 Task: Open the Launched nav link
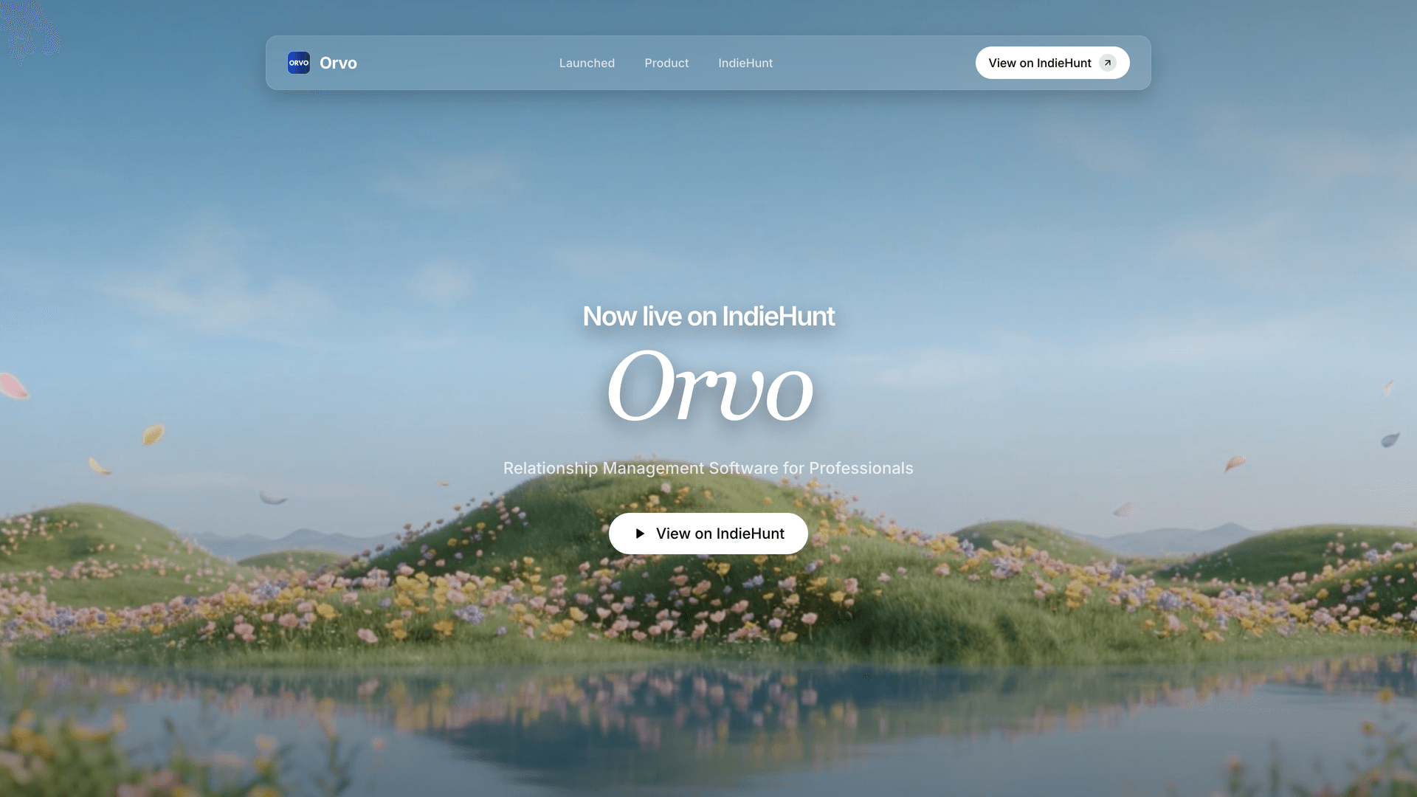point(587,63)
